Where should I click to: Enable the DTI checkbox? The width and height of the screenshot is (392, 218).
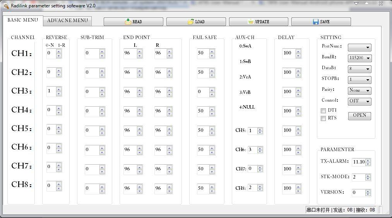[x=323, y=111]
